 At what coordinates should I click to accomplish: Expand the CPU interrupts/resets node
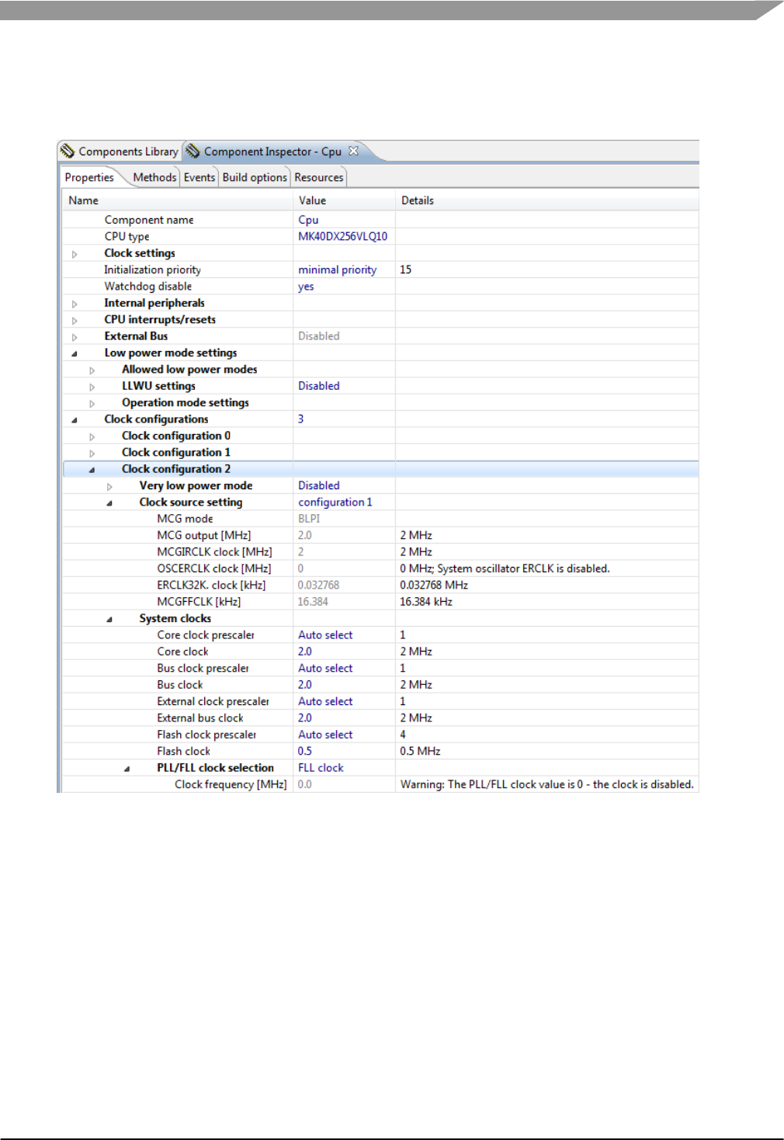tap(75, 320)
